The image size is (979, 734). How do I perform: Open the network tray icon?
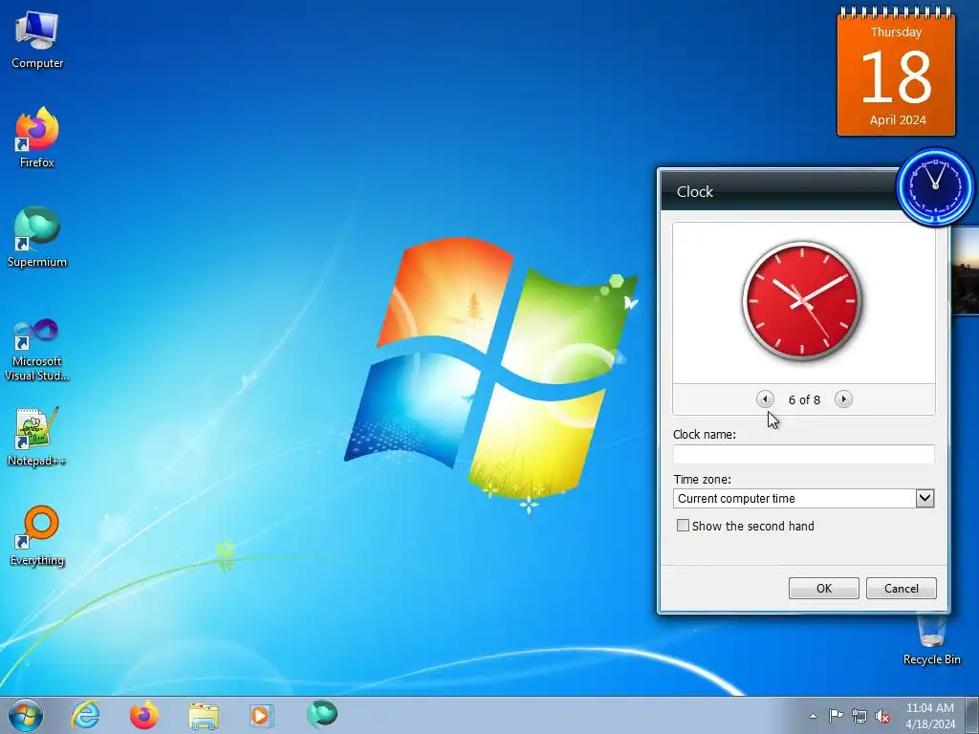[859, 716]
